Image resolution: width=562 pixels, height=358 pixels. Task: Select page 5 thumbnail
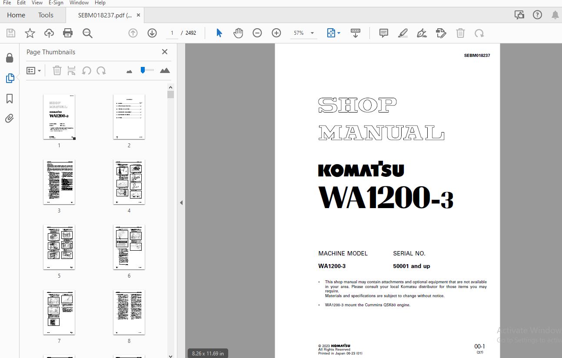(x=59, y=247)
